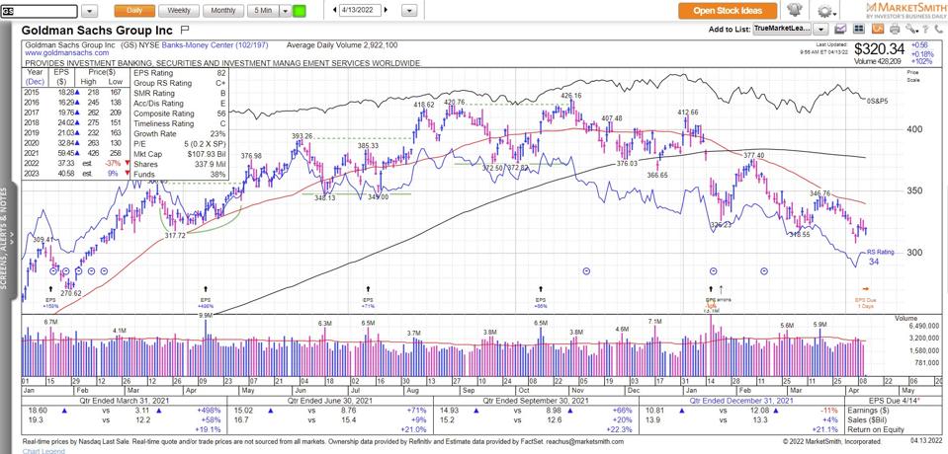Image resolution: width=948 pixels, height=454 pixels.
Task: Click the flag icon beside Goldman Sachs title
Action: point(184,30)
